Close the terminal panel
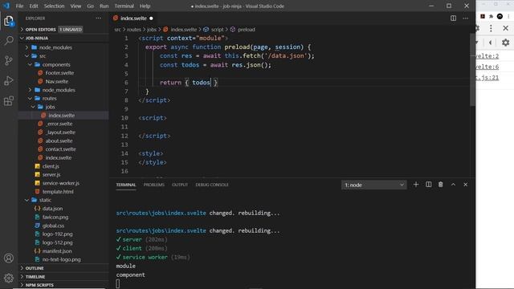 [x=466, y=185]
